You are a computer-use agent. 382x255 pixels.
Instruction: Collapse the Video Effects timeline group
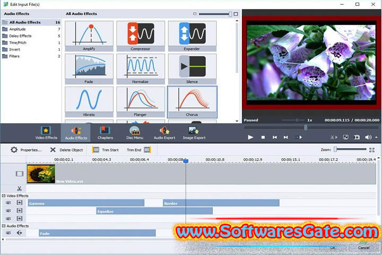pos(4,195)
